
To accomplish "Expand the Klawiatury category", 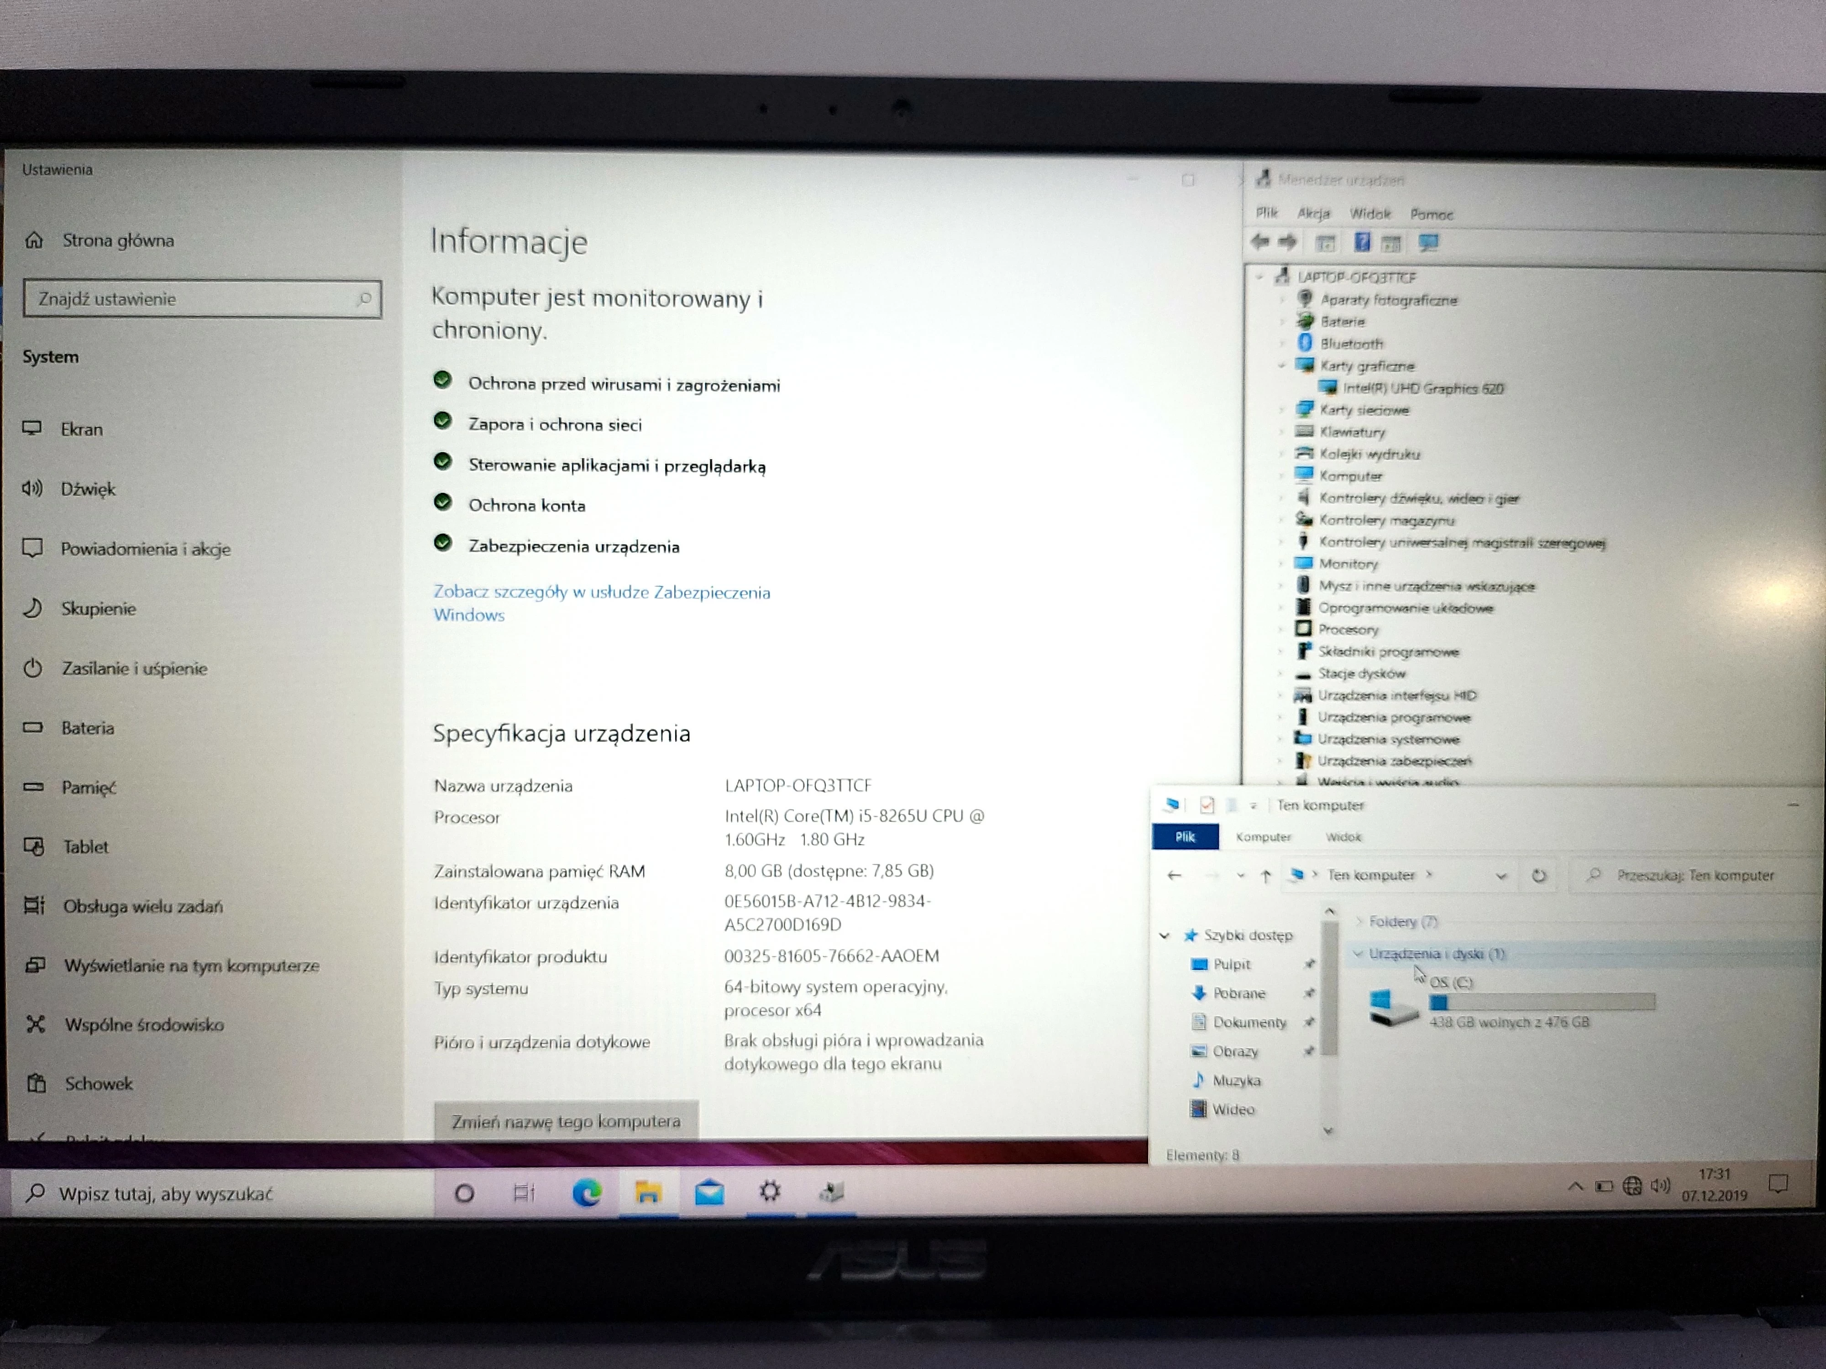I will click(1282, 432).
